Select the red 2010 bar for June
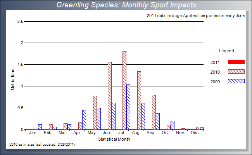The width and height of the screenshot is (252, 155). (110, 96)
